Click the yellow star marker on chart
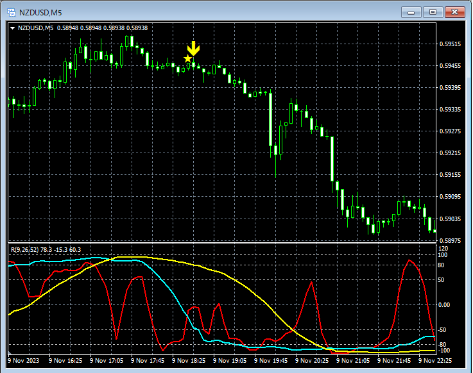Image resolution: width=473 pixels, height=373 pixels. (187, 59)
